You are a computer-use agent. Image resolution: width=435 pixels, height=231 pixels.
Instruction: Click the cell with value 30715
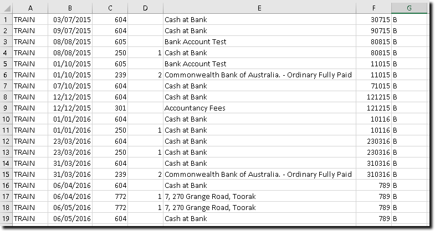click(373, 19)
